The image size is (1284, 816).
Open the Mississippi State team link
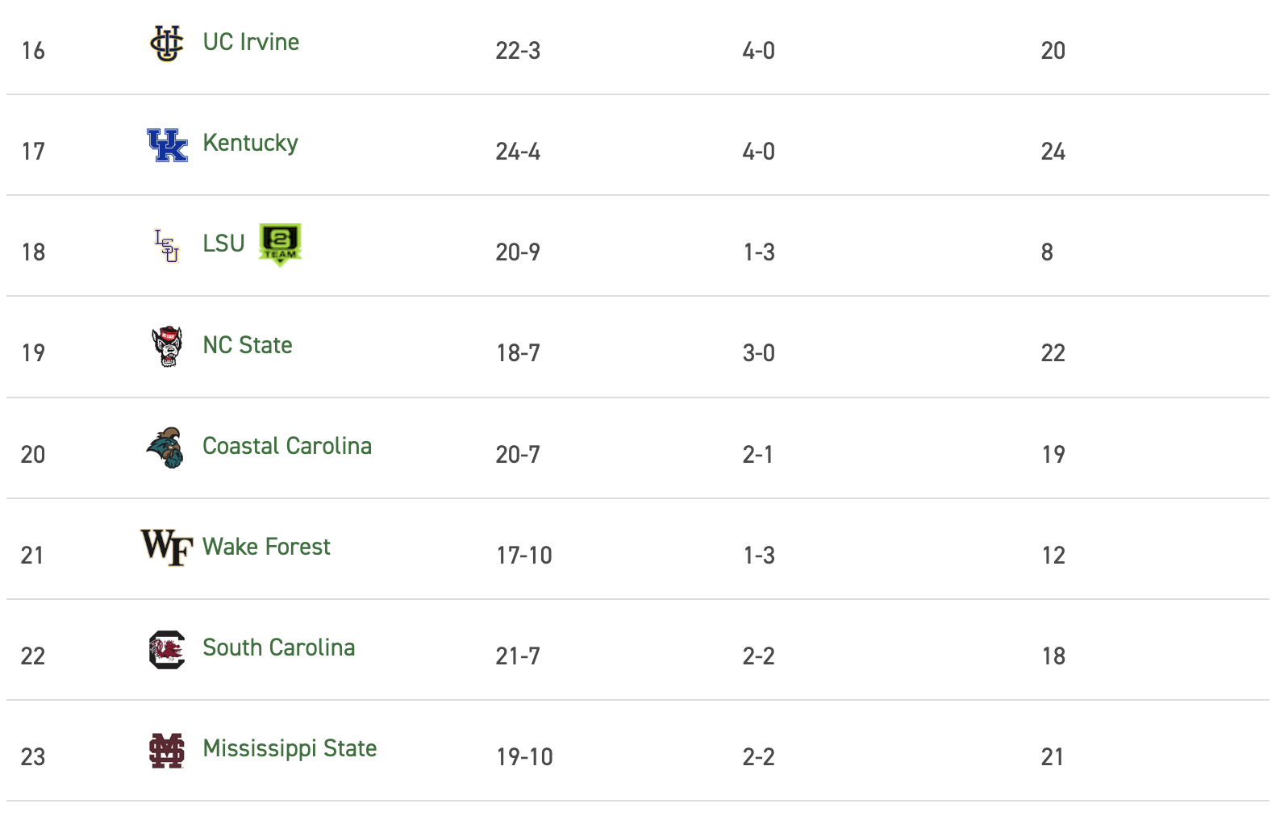point(290,749)
